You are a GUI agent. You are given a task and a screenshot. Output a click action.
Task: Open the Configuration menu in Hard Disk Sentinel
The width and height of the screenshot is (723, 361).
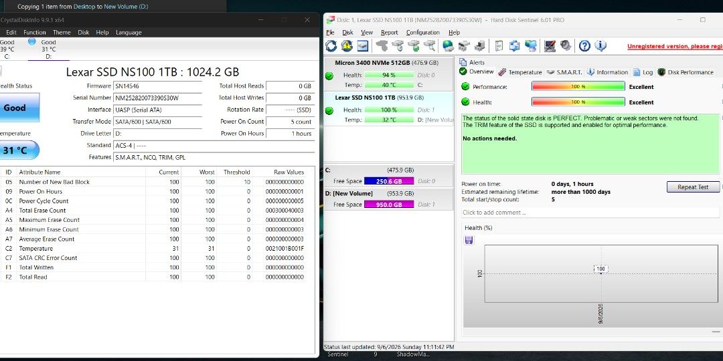click(424, 33)
